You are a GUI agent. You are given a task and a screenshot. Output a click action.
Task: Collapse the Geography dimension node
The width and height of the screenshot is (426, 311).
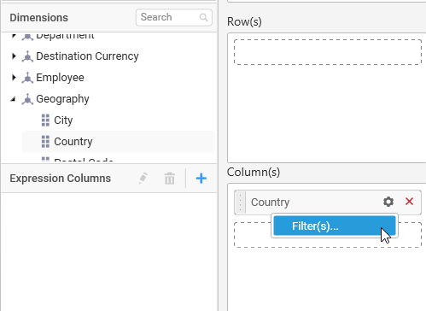[x=13, y=99]
